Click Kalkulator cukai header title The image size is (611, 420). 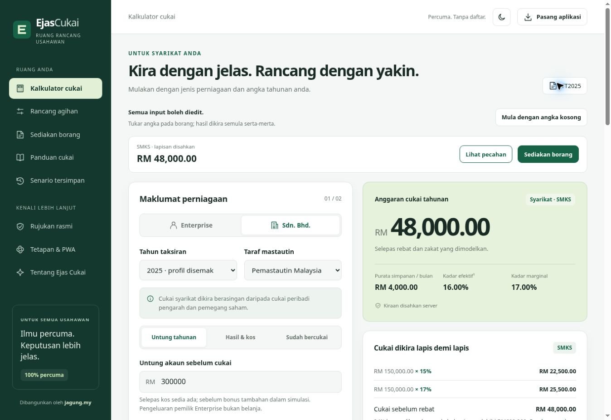click(x=152, y=17)
